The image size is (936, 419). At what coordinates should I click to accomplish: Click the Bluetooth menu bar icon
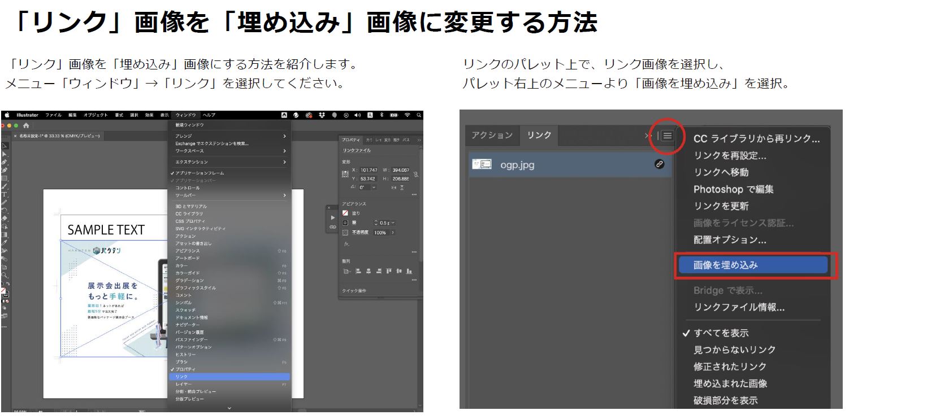pos(382,115)
